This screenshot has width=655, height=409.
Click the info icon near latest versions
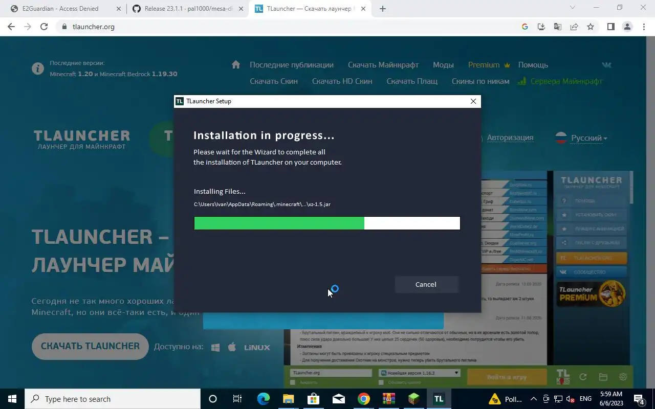click(x=37, y=69)
